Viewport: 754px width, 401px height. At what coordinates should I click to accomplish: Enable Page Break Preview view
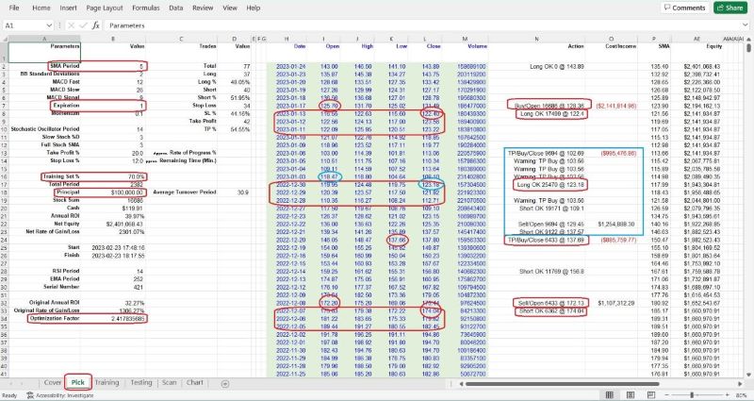point(651,395)
